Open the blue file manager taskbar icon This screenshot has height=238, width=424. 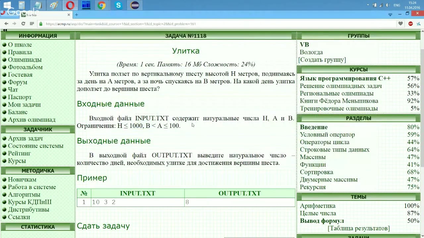point(86,5)
